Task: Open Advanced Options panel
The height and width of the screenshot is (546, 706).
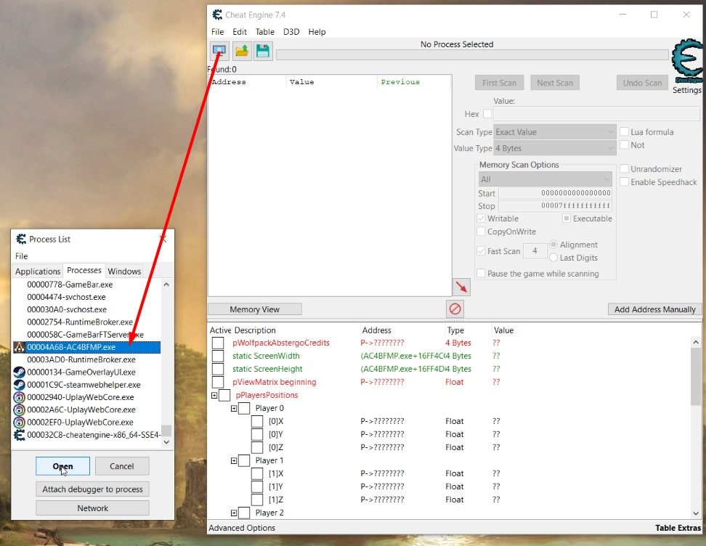Action: [242, 528]
